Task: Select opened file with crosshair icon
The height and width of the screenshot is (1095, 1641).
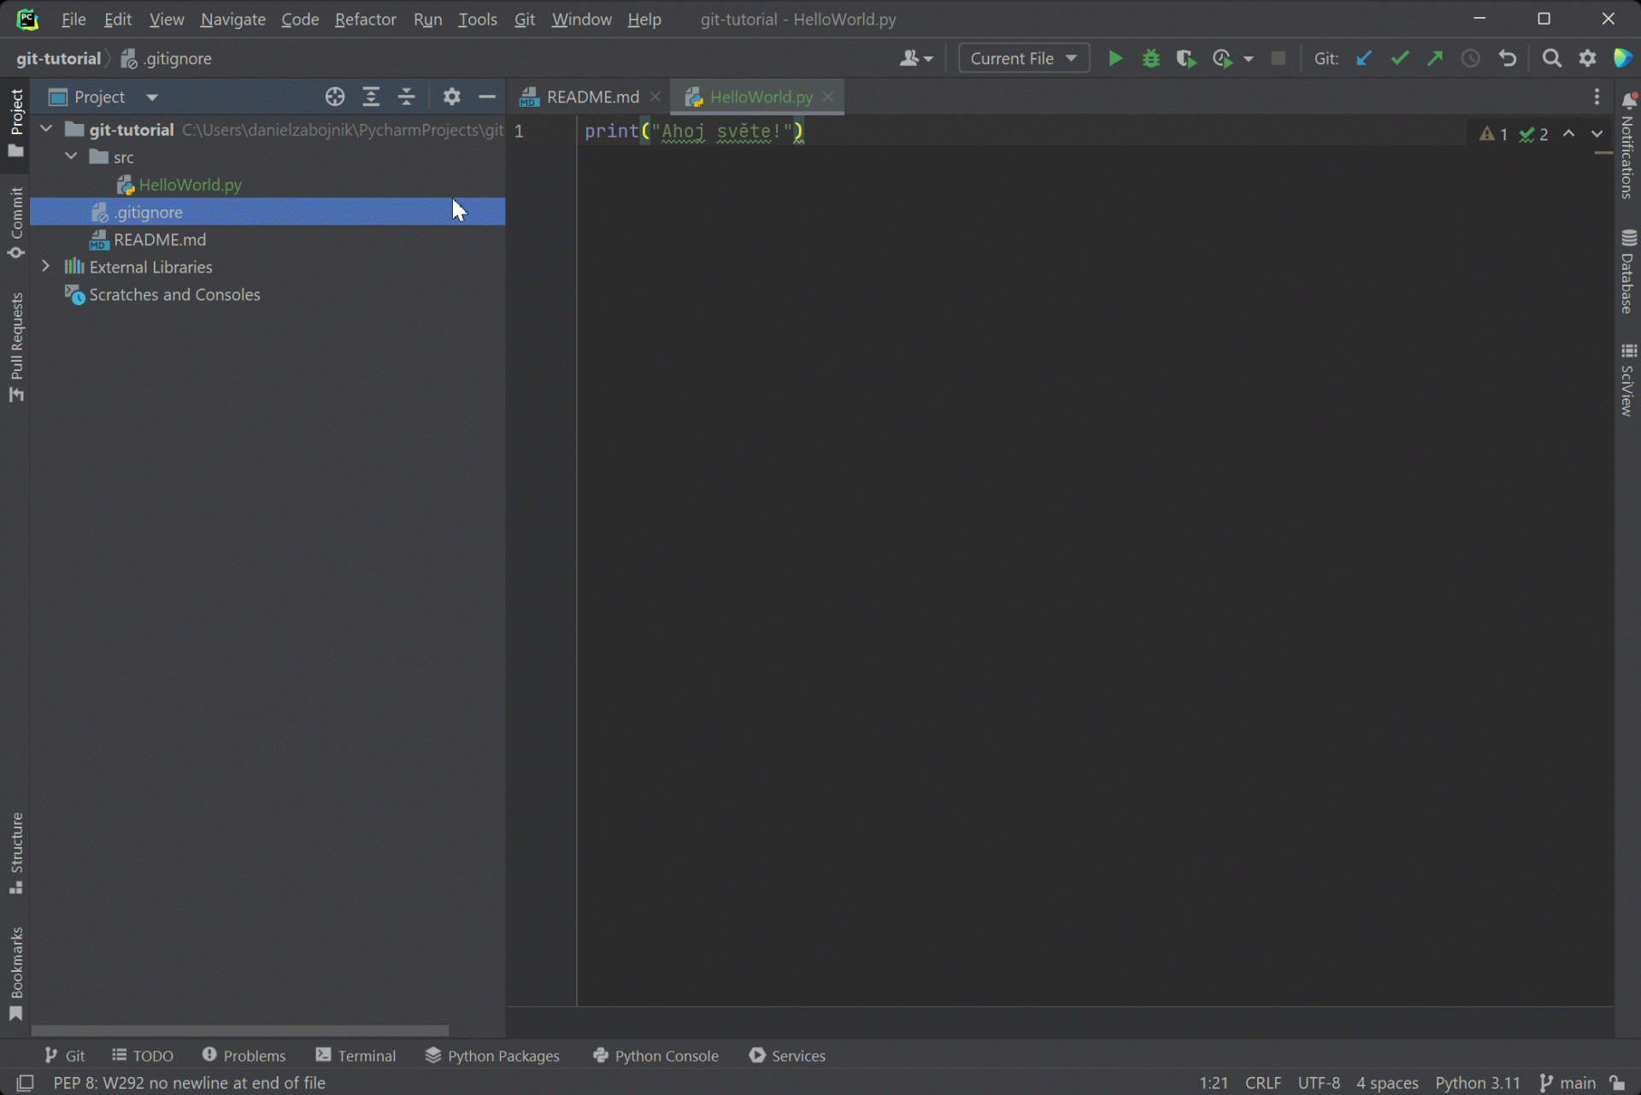Action: pyautogui.click(x=334, y=97)
